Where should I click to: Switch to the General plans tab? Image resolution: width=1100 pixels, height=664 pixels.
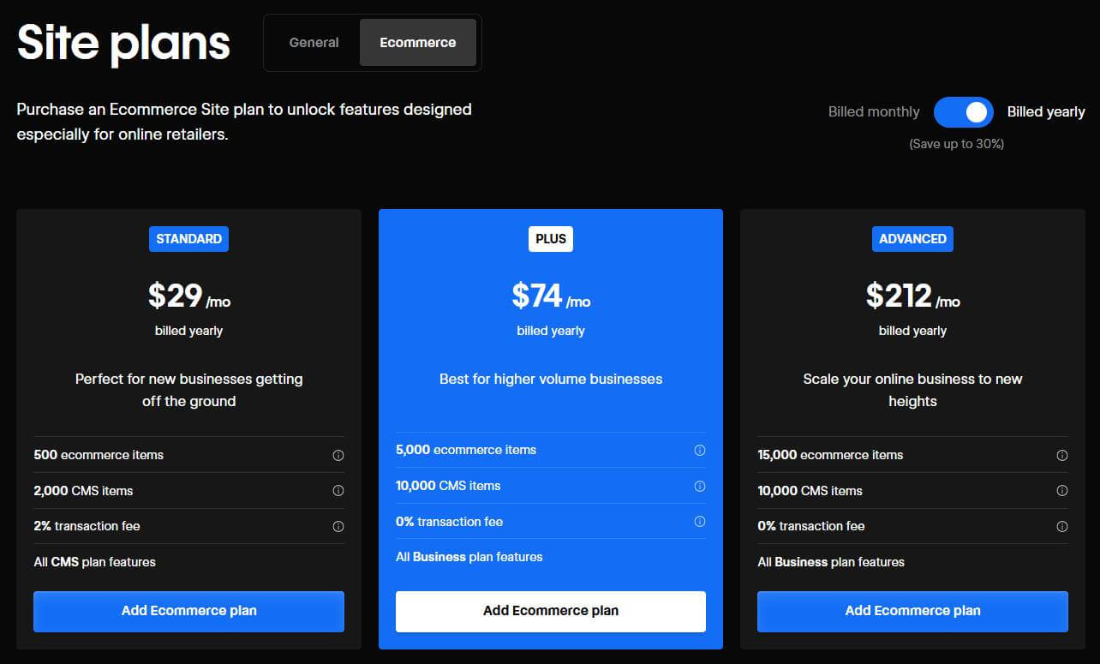314,42
